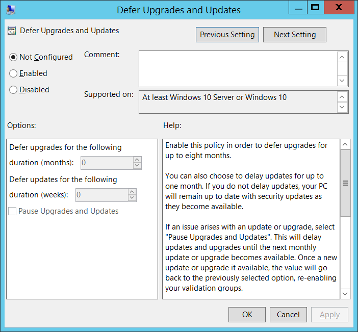Select the Enabled radio button
Screen dimensions: 358x332
[14, 73]
